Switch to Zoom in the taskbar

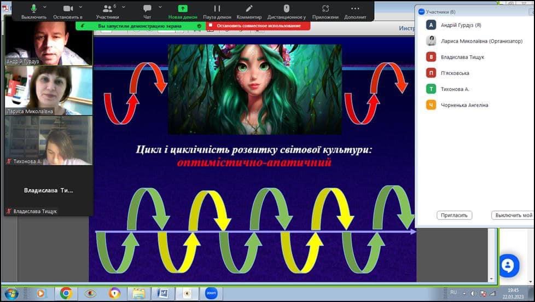click(211, 293)
